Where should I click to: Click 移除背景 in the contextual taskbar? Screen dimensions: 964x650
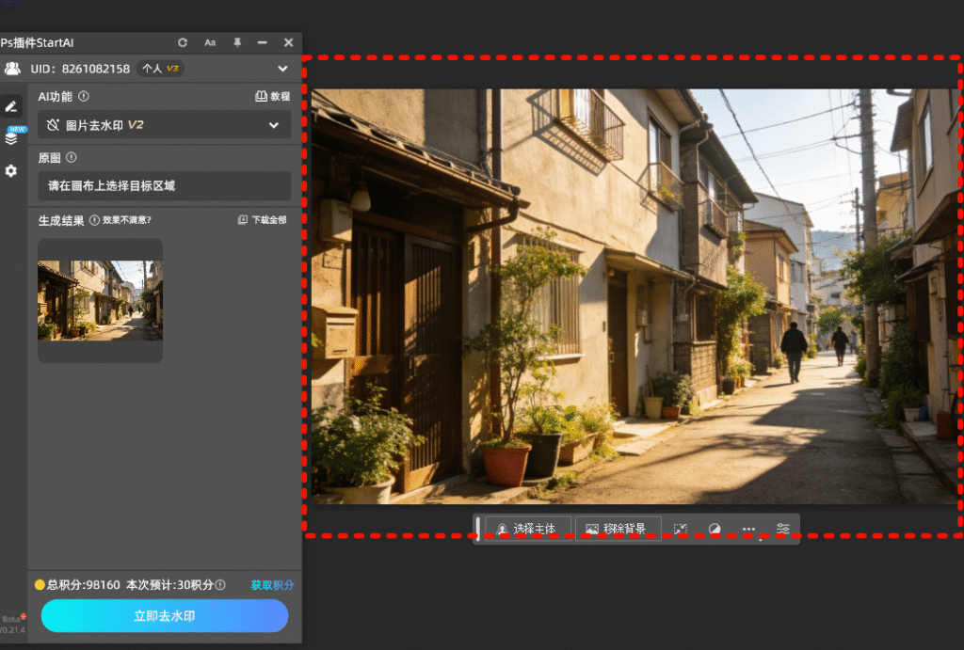[x=617, y=529]
